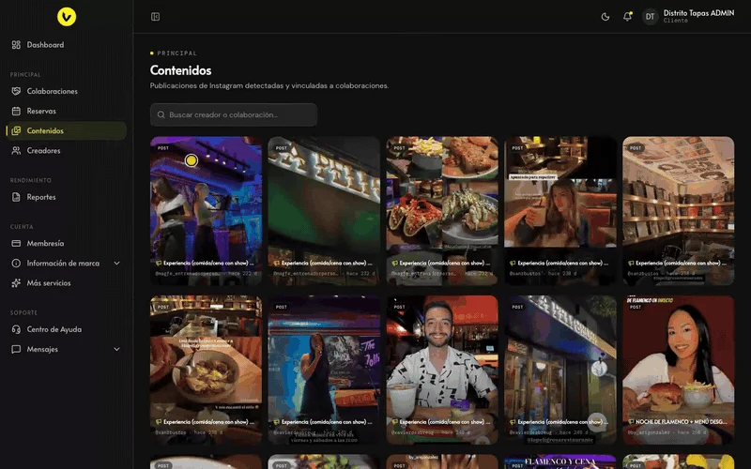The width and height of the screenshot is (751, 469).
Task: Open post of smiling man in patterned shirt
Action: [442, 370]
